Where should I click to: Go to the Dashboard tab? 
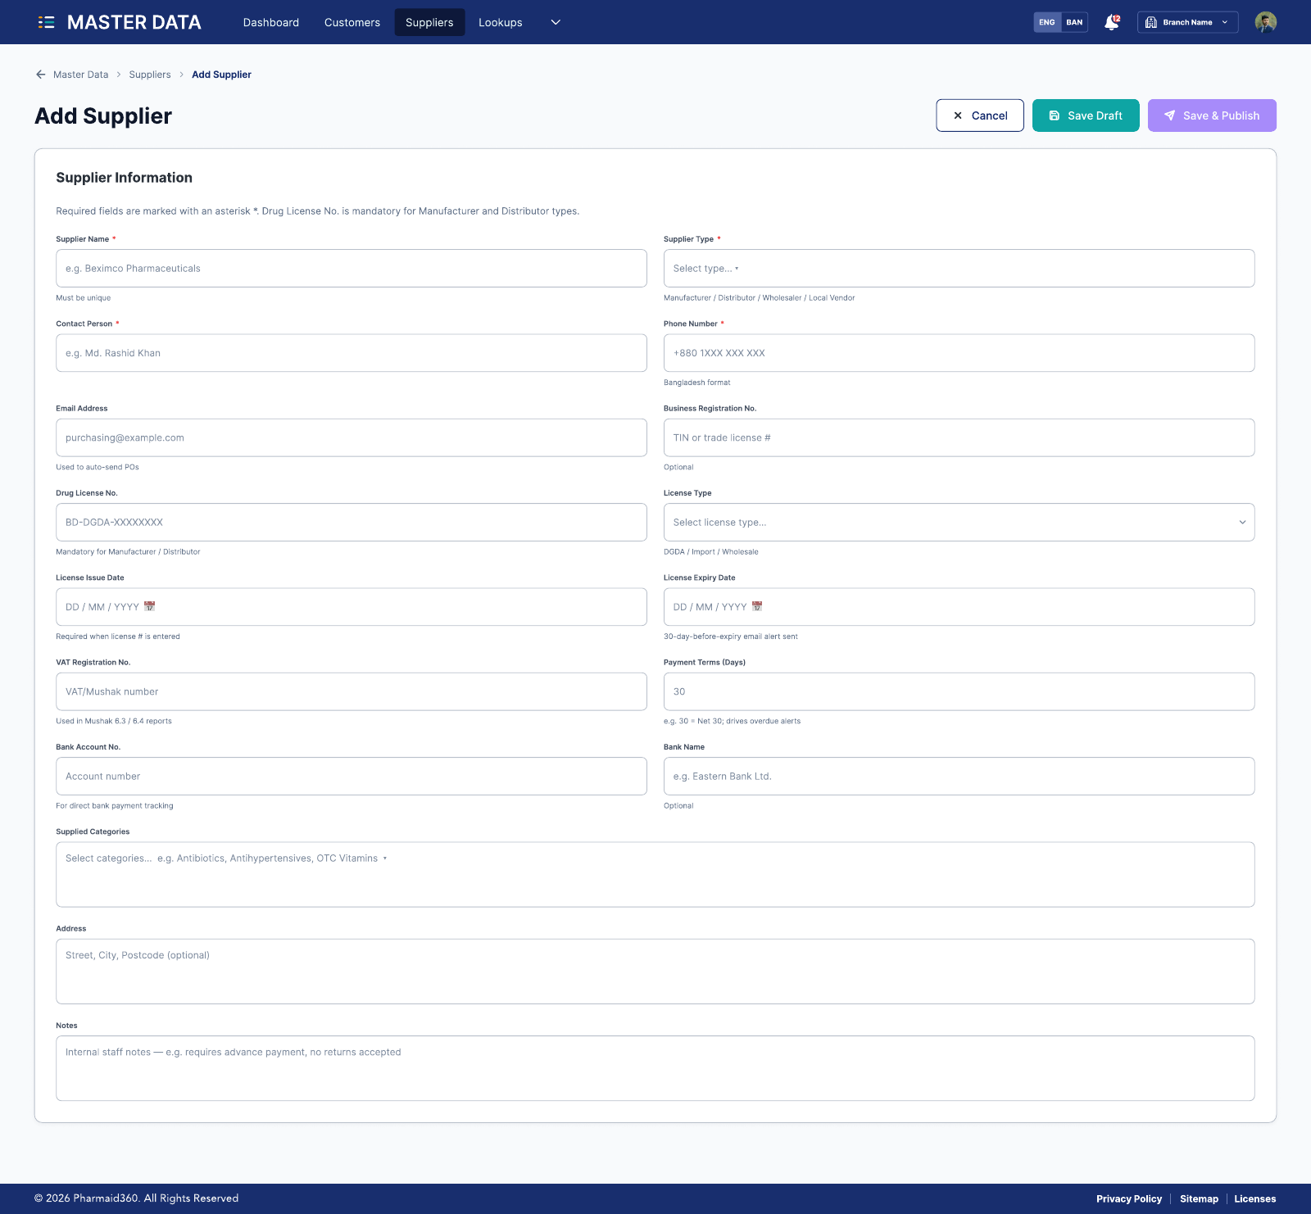click(270, 22)
